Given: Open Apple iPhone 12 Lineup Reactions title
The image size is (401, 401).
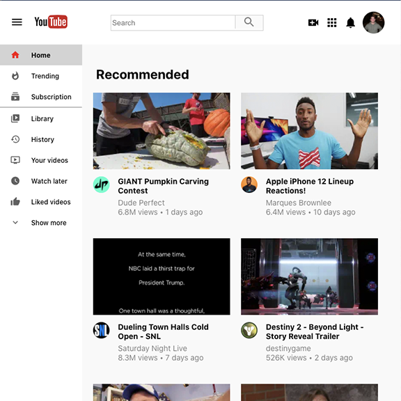Looking at the screenshot, I should click(x=310, y=186).
